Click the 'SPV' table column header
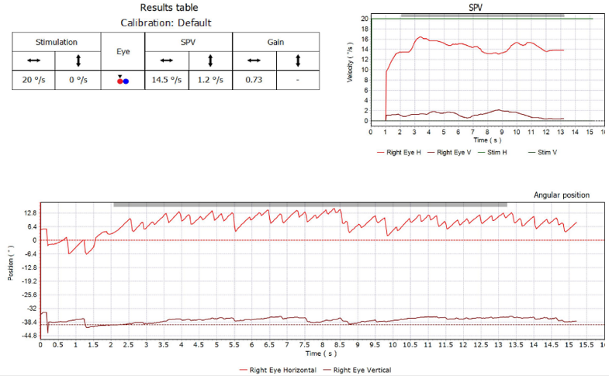Screen dimensions: 609x376 (189, 42)
